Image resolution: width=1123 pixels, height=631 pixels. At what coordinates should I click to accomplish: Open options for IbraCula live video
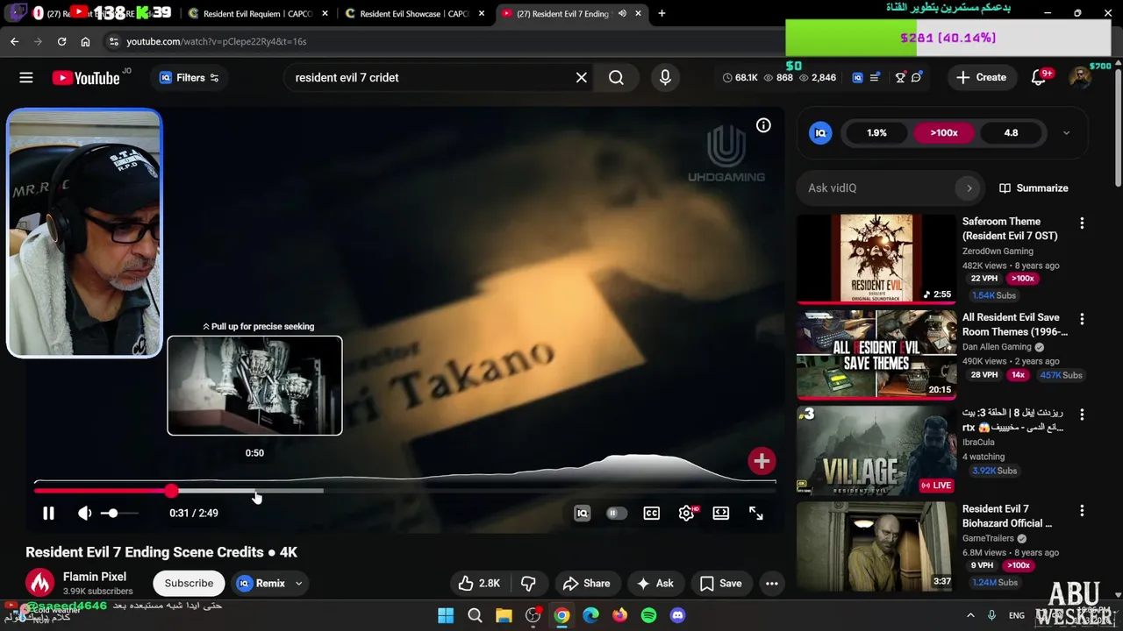click(x=1082, y=415)
